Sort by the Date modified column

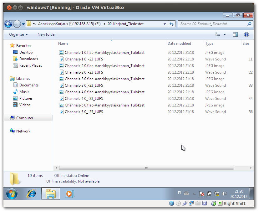[179, 44]
